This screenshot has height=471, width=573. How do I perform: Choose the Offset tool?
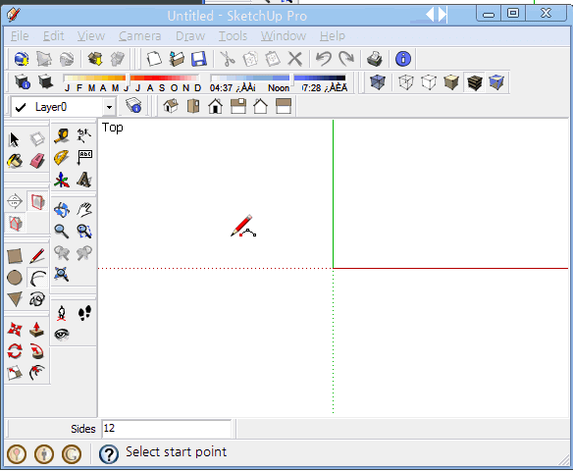pyautogui.click(x=37, y=373)
